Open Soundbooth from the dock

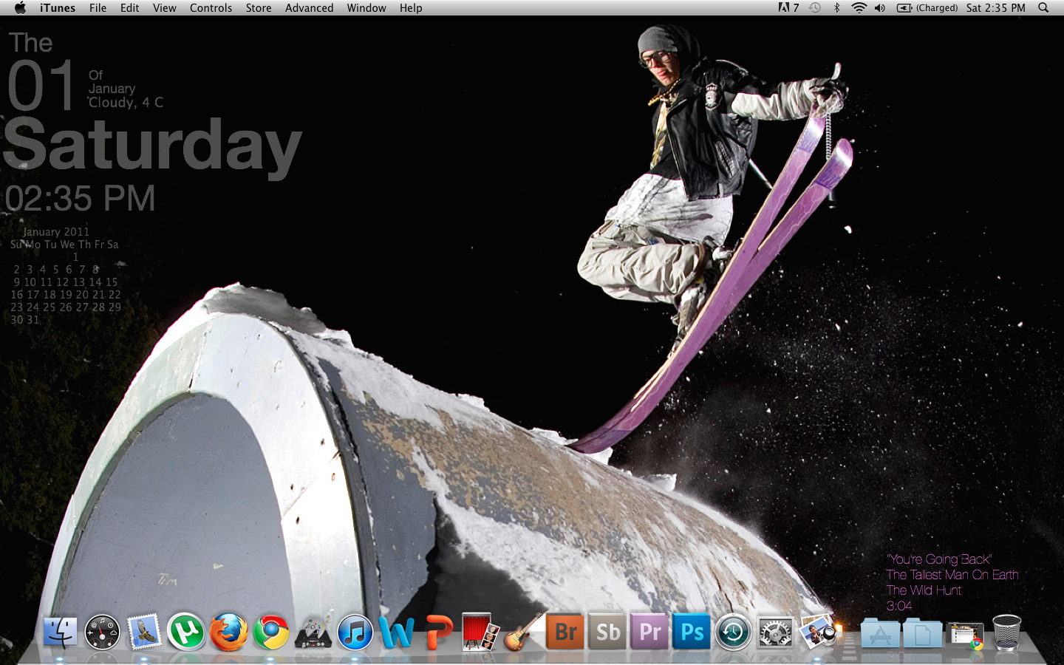click(x=607, y=632)
